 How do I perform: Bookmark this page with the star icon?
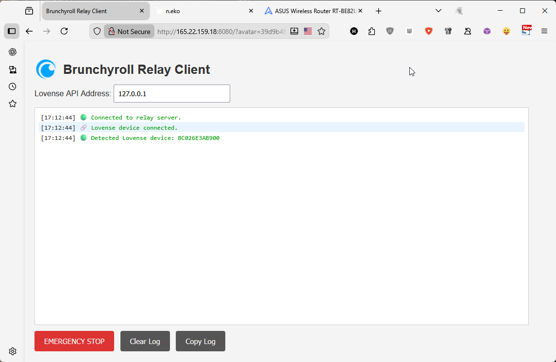tap(321, 31)
